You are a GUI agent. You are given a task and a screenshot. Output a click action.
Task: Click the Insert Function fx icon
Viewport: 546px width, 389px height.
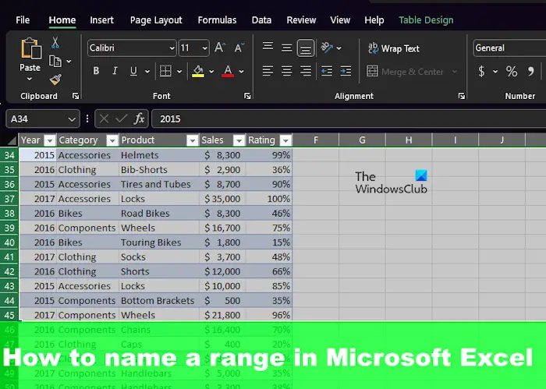(140, 119)
